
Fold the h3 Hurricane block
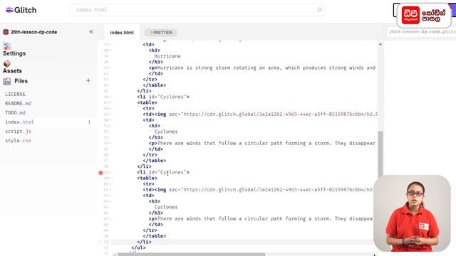point(110,50)
